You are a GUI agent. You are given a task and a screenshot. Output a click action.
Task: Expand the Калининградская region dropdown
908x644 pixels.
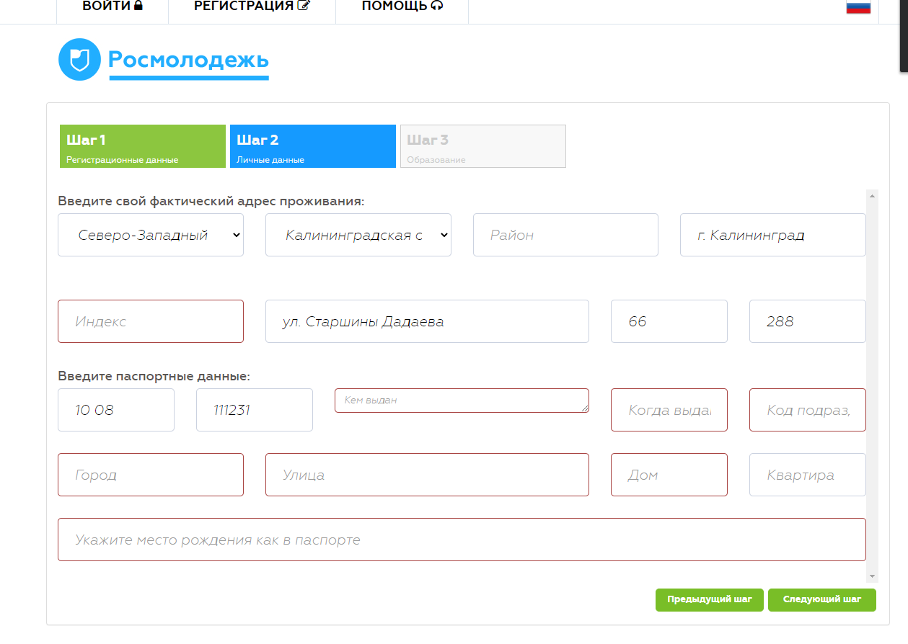358,235
